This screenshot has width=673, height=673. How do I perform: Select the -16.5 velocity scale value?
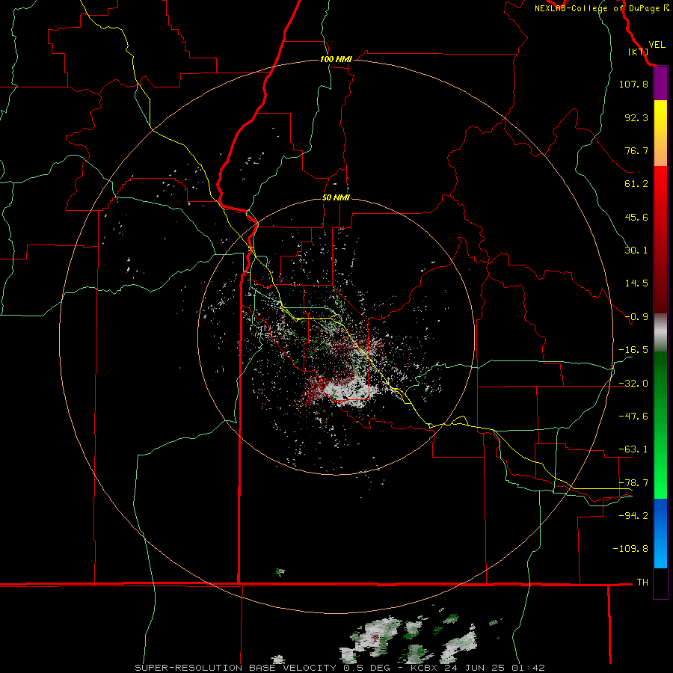point(633,350)
